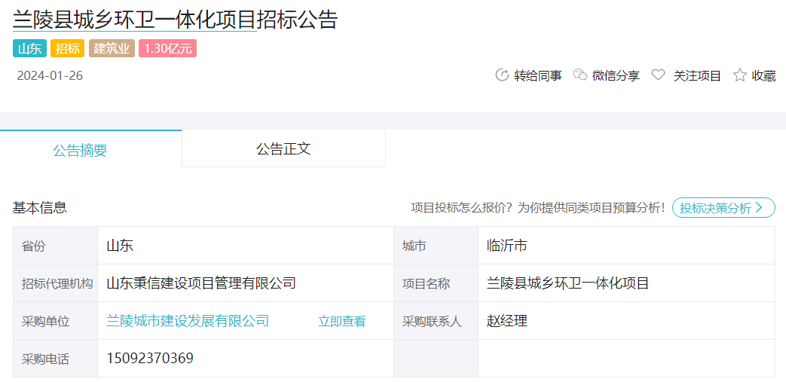This screenshot has width=786, height=382.
Task: Click the WeChat share icon
Action: 580,75
